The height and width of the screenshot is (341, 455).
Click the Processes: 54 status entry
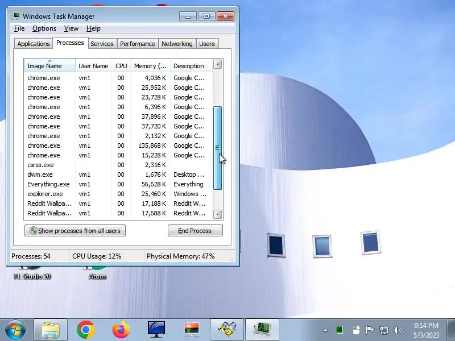click(x=31, y=256)
